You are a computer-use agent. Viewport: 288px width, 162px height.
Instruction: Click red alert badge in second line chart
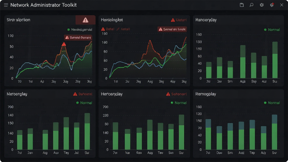click(172, 29)
